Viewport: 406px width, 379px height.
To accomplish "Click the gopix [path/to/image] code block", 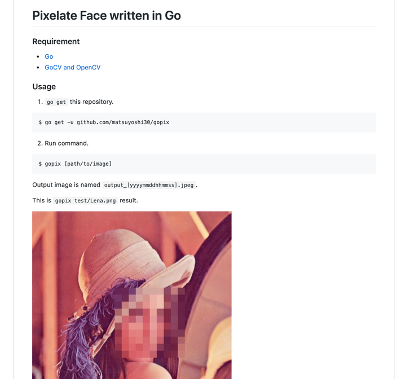I will tap(75, 164).
